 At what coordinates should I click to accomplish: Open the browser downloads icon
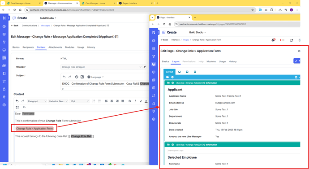click(280, 10)
